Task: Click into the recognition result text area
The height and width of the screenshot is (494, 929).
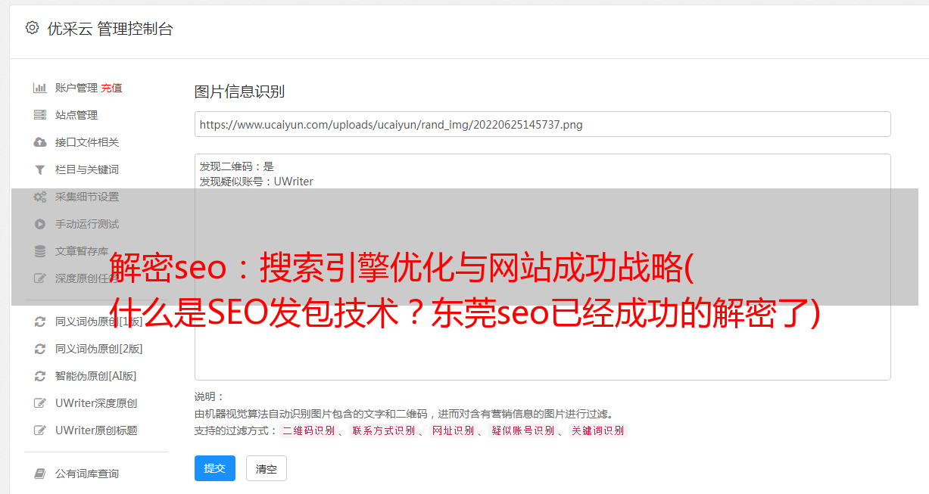Action: 542,266
